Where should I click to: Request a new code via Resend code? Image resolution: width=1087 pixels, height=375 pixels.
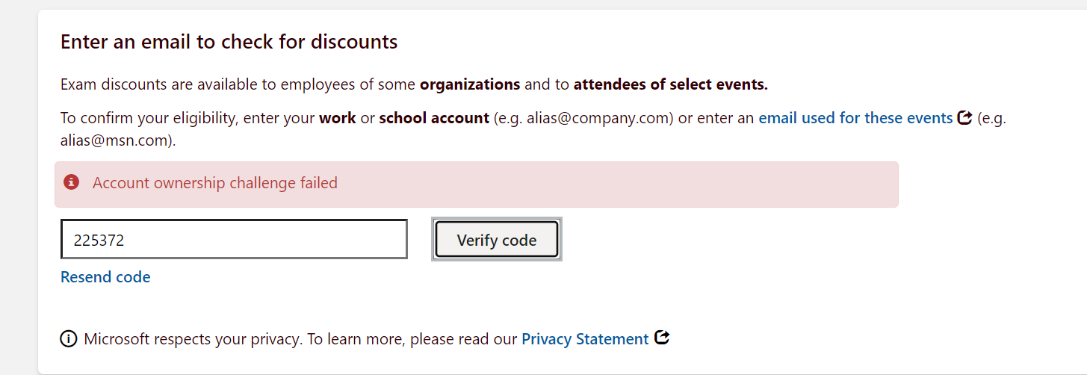pyautogui.click(x=105, y=277)
